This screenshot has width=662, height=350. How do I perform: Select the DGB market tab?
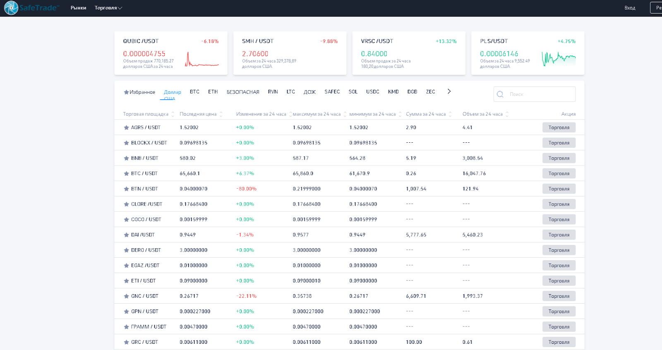click(x=412, y=92)
